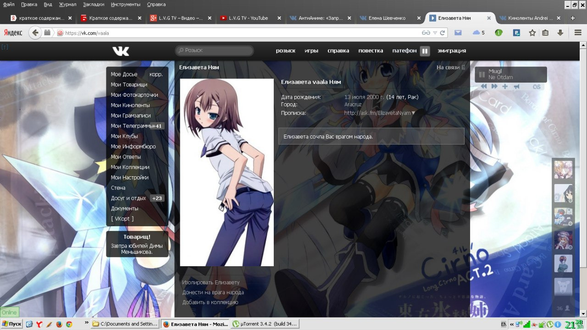Click the +23 badge beside Досуг и отдых
587x330 pixels.
[157, 198]
